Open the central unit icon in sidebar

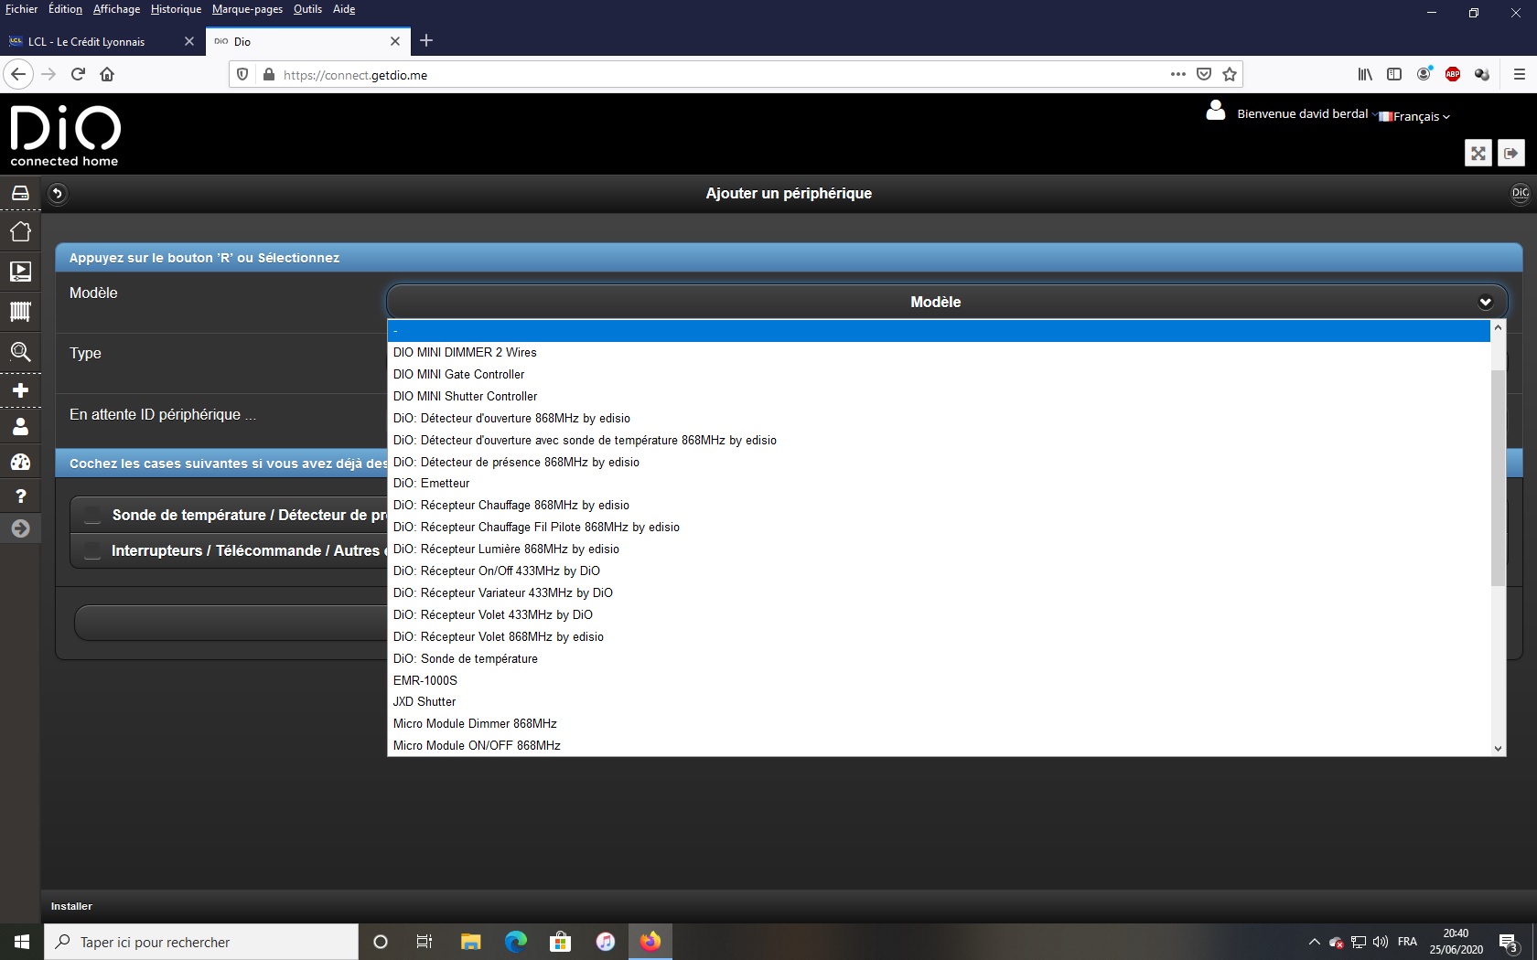click(20, 193)
